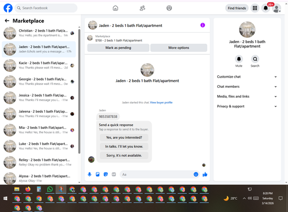
Task: Open the Facebook logo home link
Action: (x=8, y=8)
